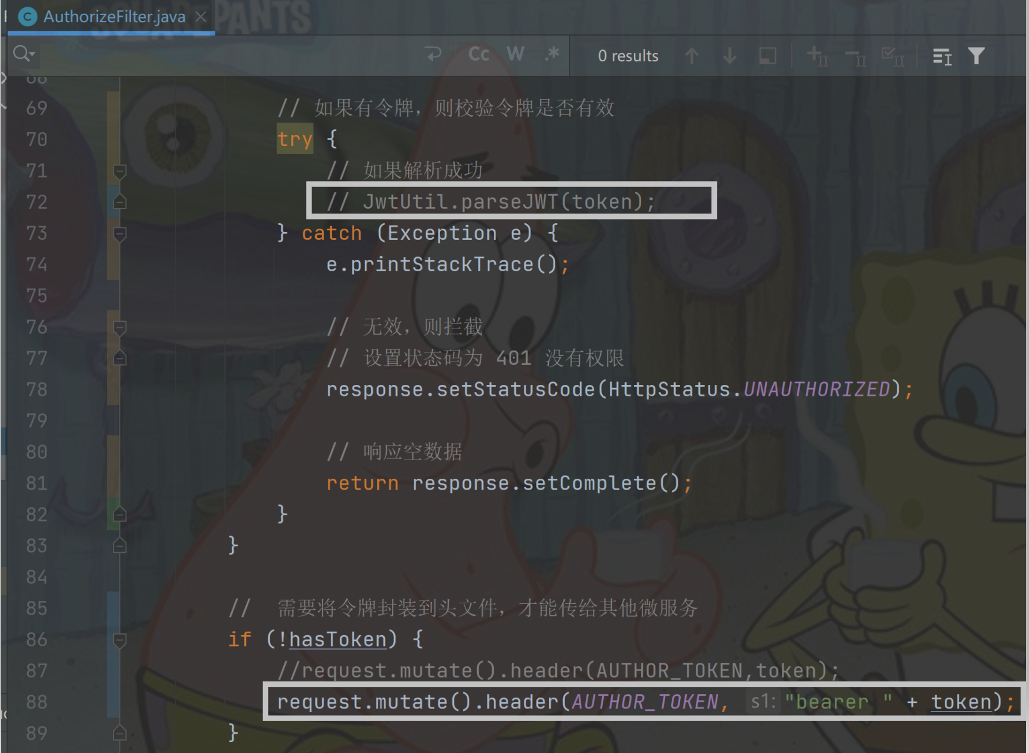Open the search filter funnel options
Screen dimensions: 1029x753
977,56
